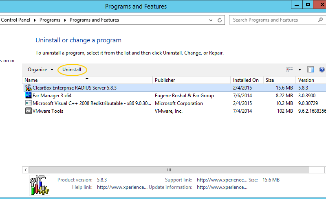
Task: Click size value 10.2 MB
Action: click(284, 103)
